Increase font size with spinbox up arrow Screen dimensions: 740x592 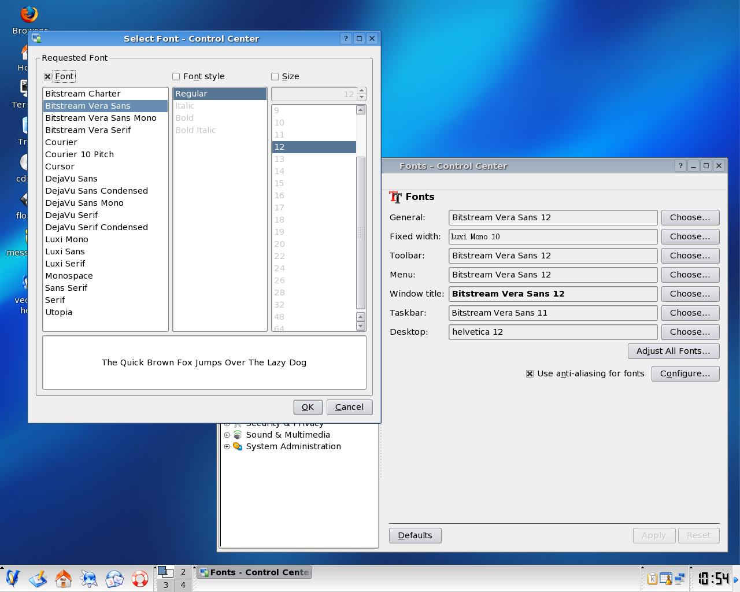[361, 91]
